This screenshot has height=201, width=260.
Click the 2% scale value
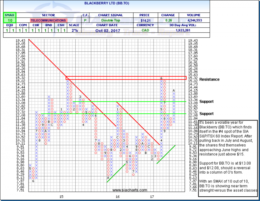coord(74,31)
